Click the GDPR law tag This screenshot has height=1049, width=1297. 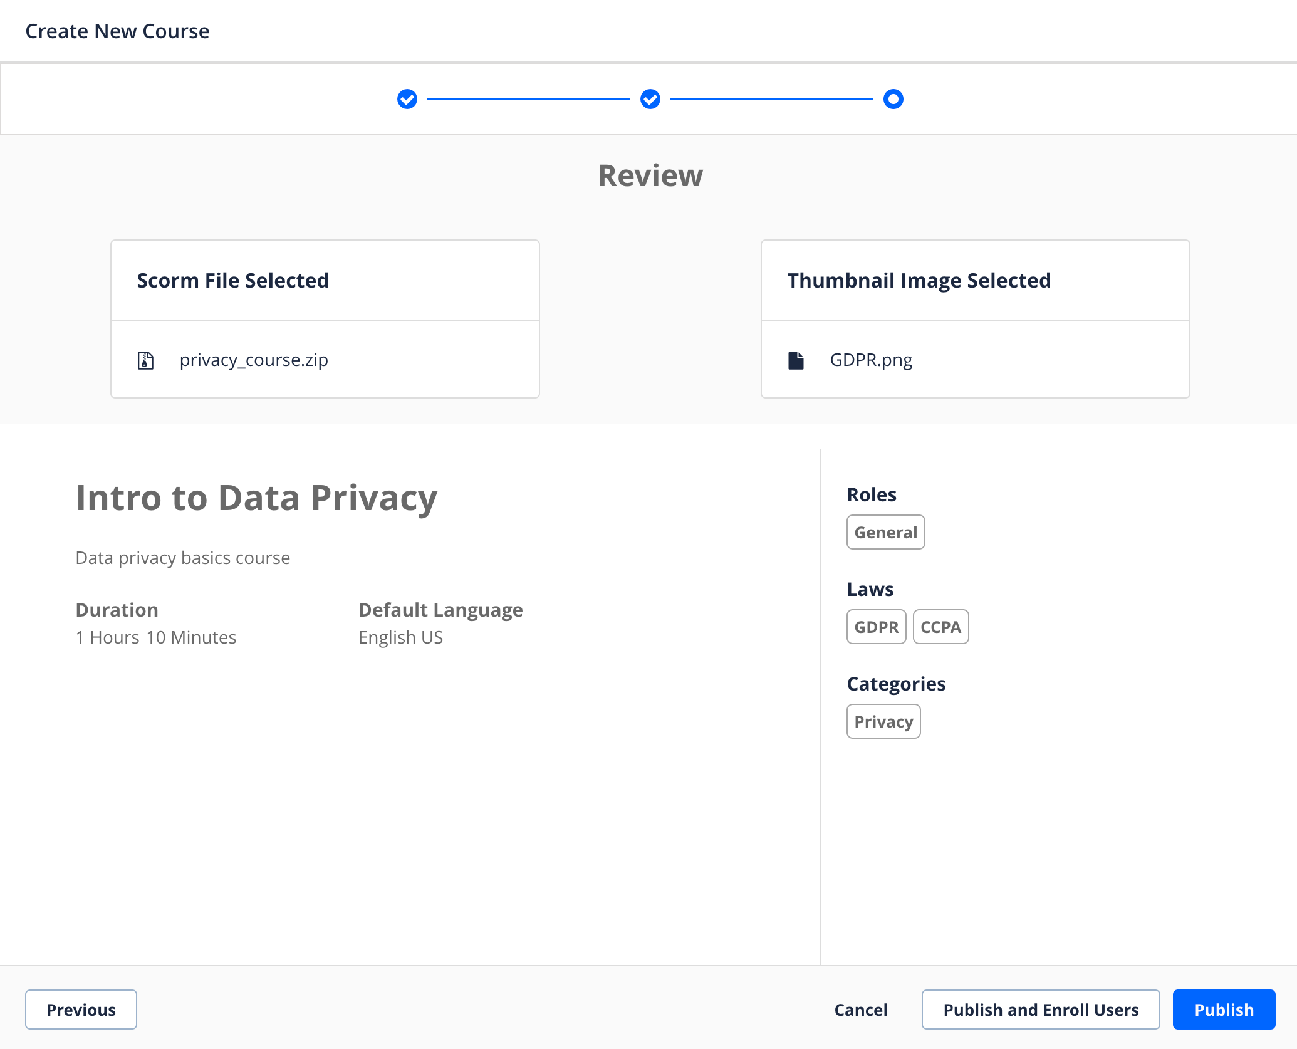(876, 627)
